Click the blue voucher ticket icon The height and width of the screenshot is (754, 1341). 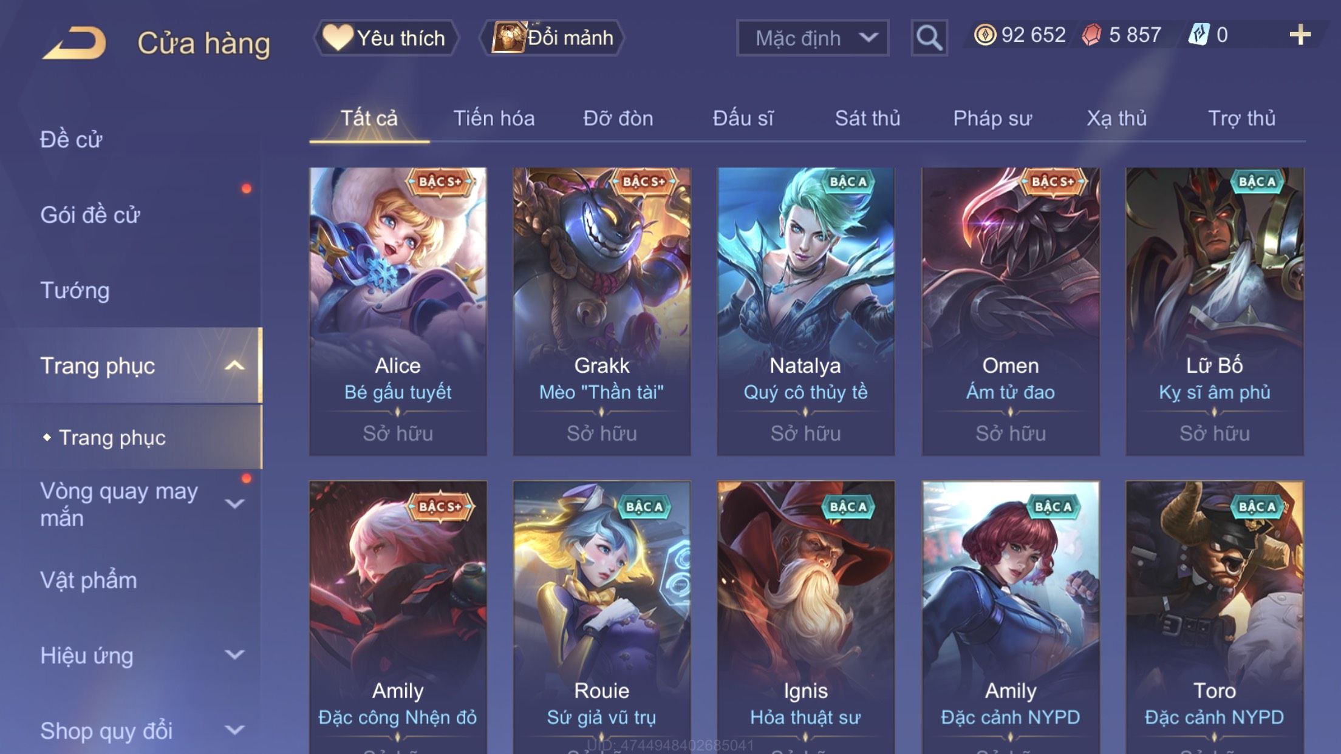pyautogui.click(x=1199, y=35)
